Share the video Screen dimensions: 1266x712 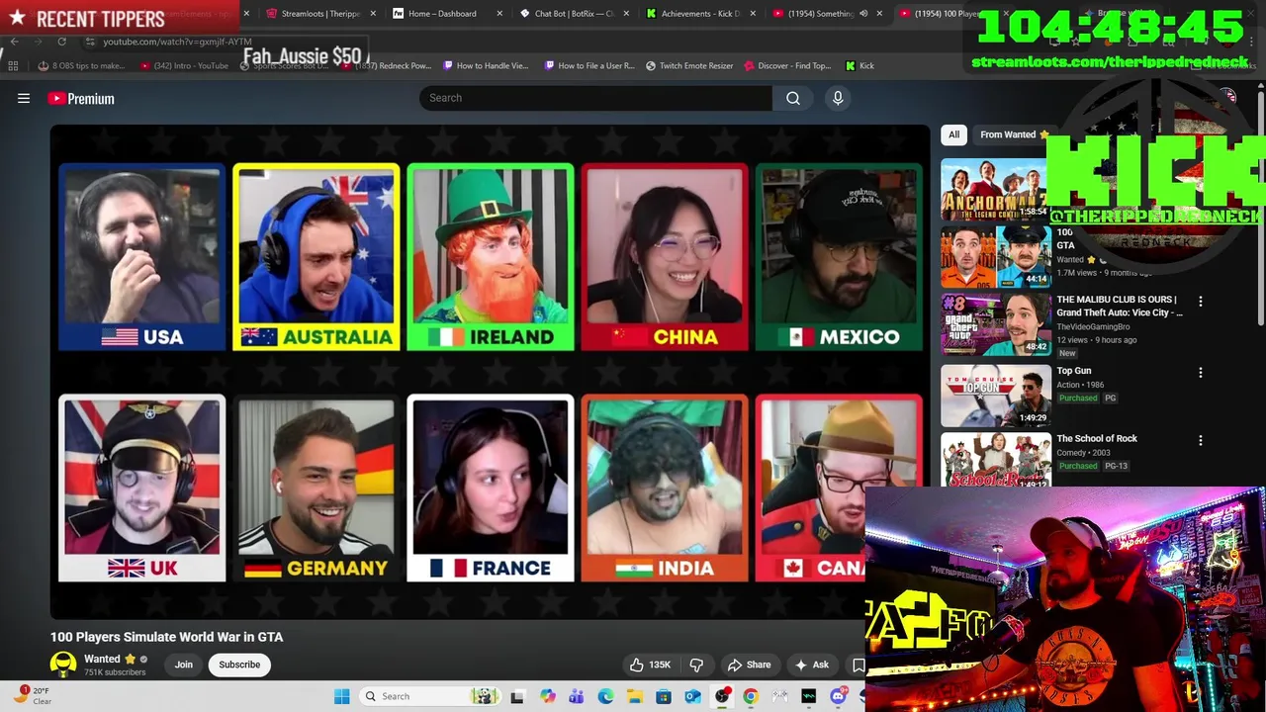click(x=749, y=665)
